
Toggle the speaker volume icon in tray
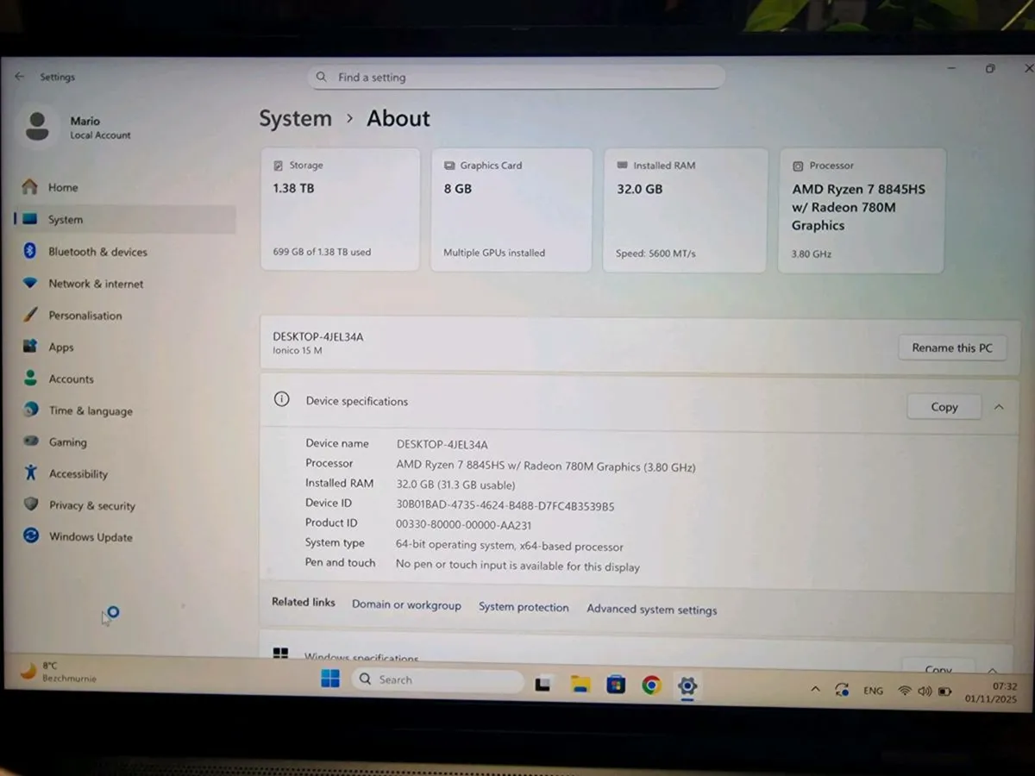[x=925, y=690]
